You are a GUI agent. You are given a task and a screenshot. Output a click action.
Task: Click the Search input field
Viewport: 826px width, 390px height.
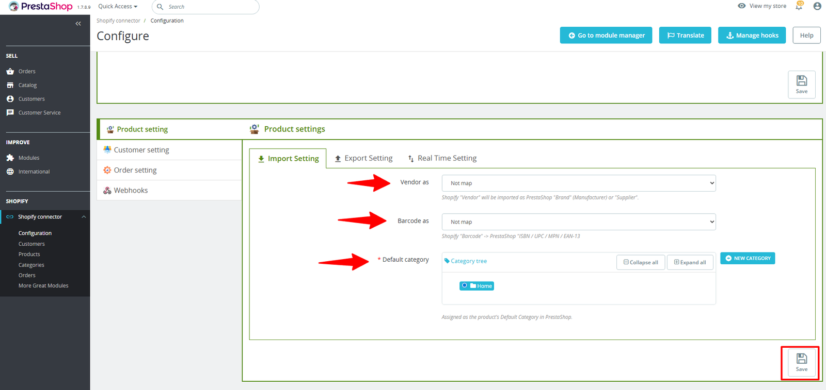[x=205, y=7]
